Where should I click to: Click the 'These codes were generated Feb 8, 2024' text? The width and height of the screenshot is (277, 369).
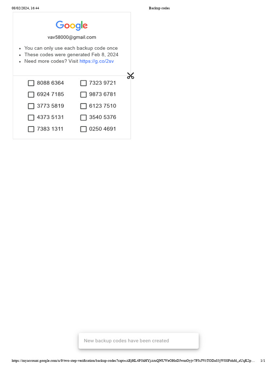[71, 55]
